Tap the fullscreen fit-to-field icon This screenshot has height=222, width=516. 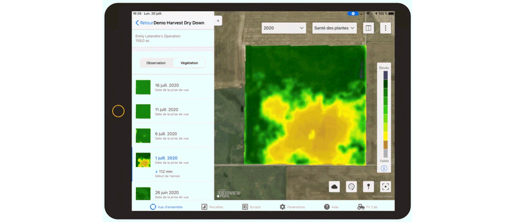(385, 187)
